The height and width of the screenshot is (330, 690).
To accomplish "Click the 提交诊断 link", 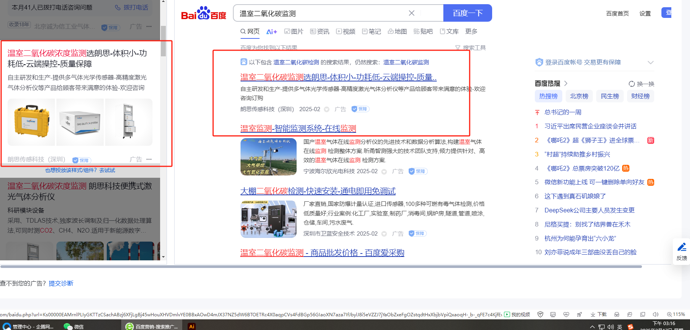I will (61, 283).
